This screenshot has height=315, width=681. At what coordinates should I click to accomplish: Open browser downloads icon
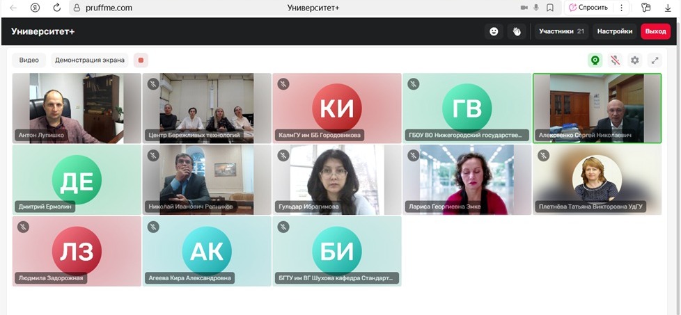[668, 8]
